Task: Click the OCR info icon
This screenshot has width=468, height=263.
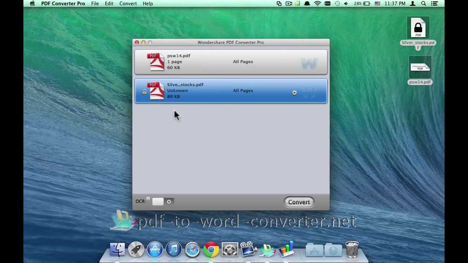Action: 148,199
